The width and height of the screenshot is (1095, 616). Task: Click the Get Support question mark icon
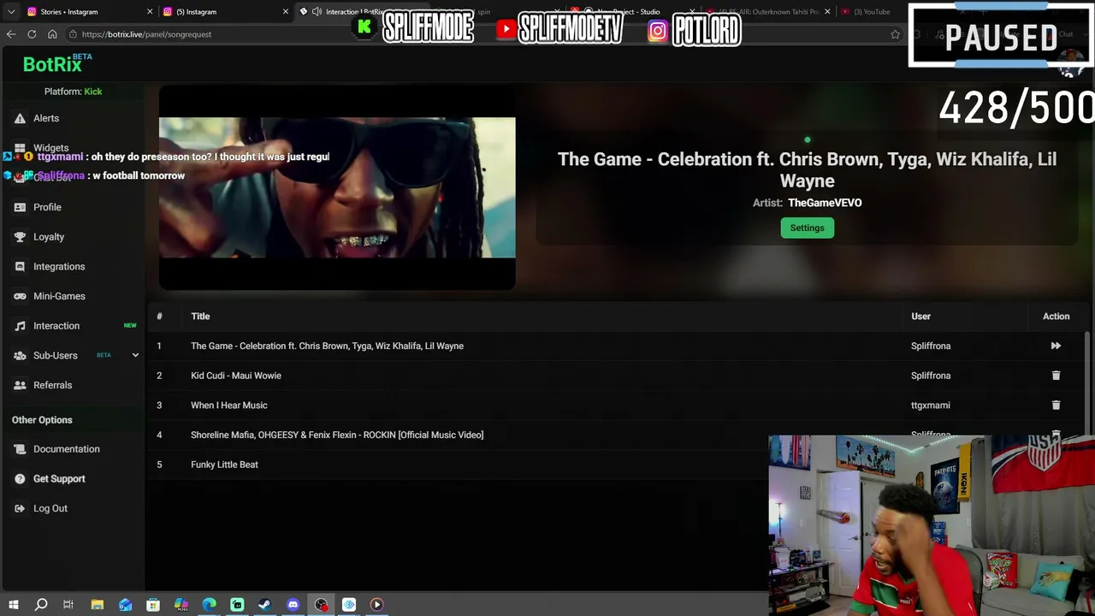pyautogui.click(x=20, y=479)
